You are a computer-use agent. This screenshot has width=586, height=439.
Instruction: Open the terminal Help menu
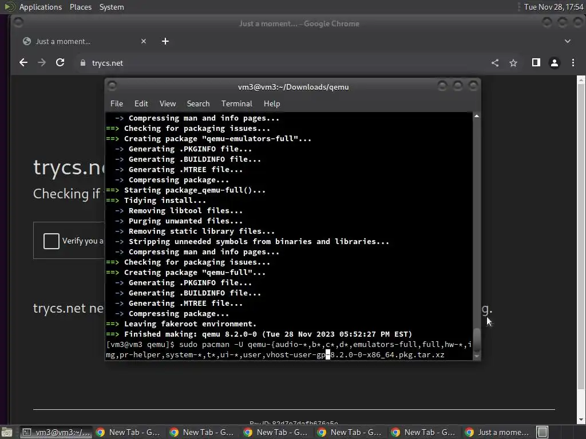click(x=272, y=103)
